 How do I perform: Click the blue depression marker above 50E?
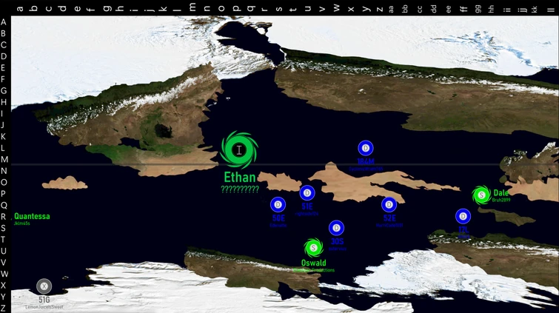pyautogui.click(x=278, y=205)
